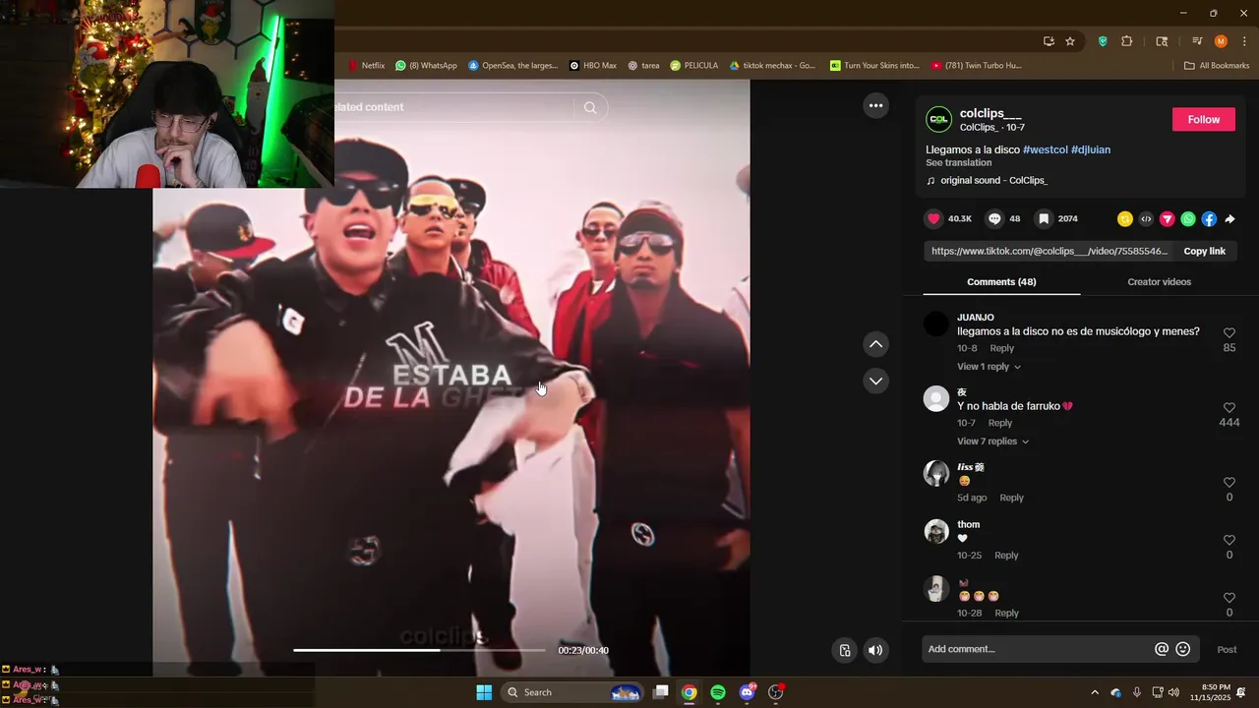
Task: Open the Twin Turbo YouTube bookmark
Action: [977, 66]
